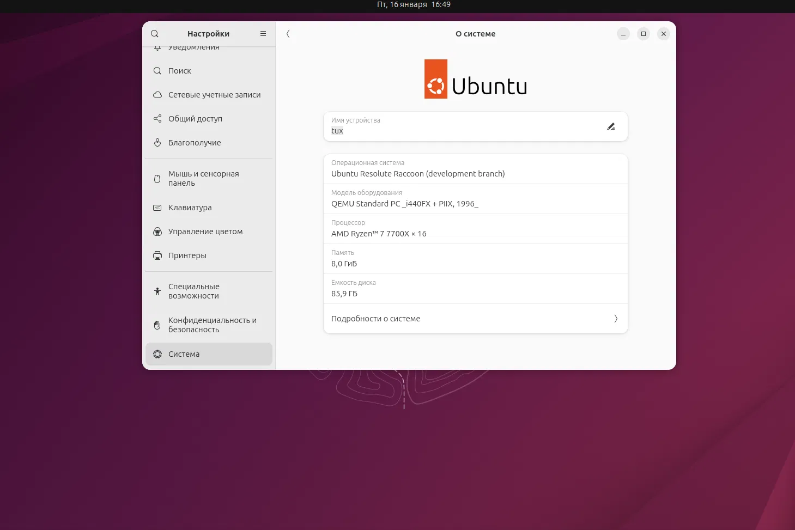Expand Подробности о системе via chevron
The height and width of the screenshot is (530, 795).
click(x=616, y=319)
